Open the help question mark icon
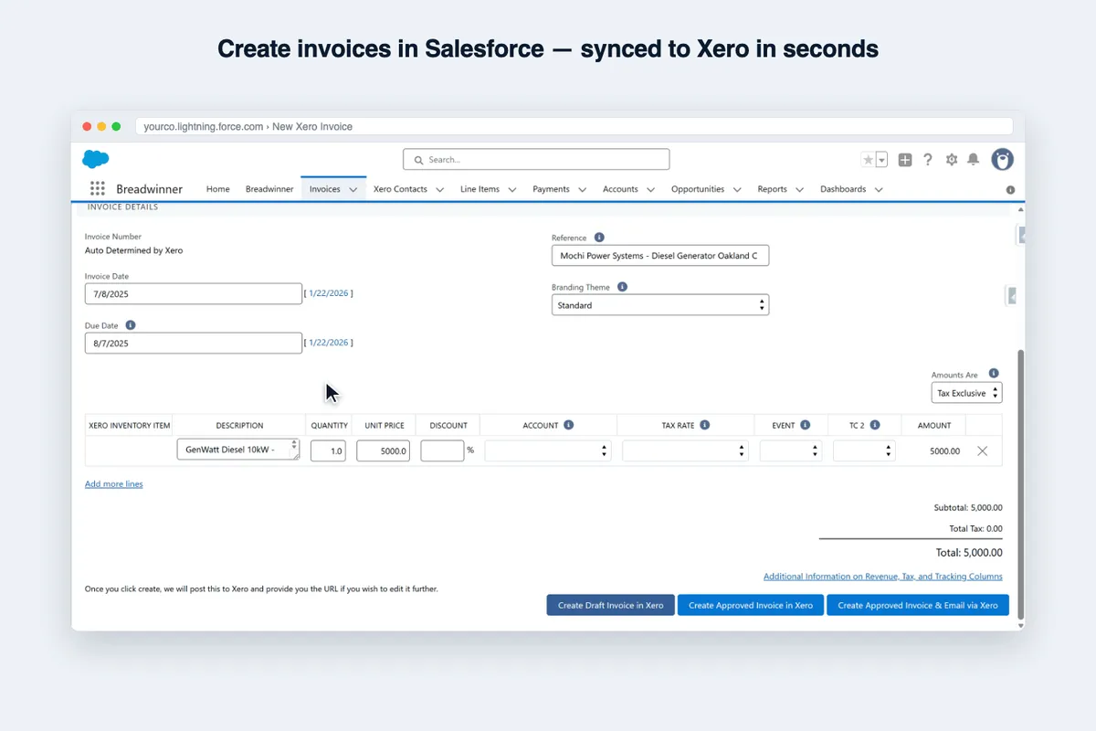Image resolution: width=1096 pixels, height=731 pixels. coord(928,160)
